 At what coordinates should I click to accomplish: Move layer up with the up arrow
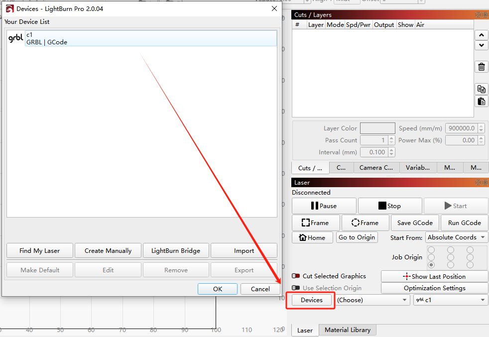(481, 35)
